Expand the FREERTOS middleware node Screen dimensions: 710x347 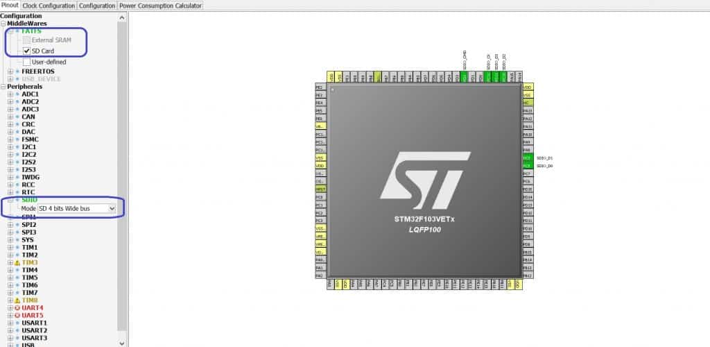(x=10, y=71)
